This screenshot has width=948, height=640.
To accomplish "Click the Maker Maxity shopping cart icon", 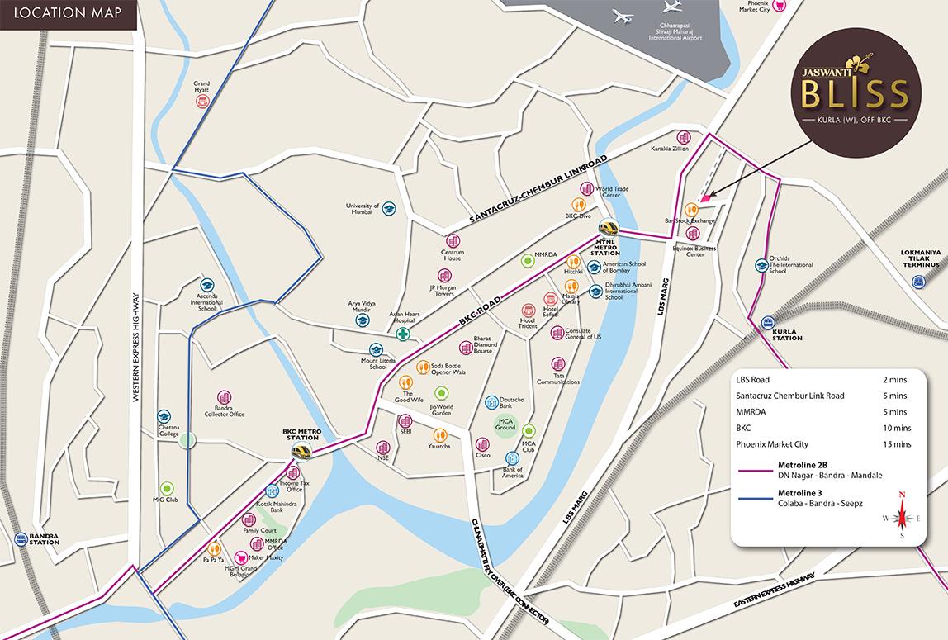I will click(x=240, y=557).
